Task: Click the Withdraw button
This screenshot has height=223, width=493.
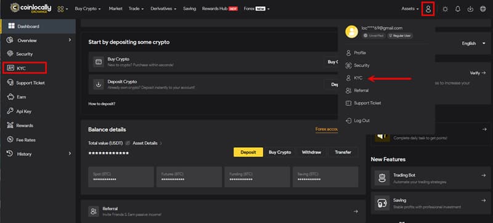Action: click(311, 152)
